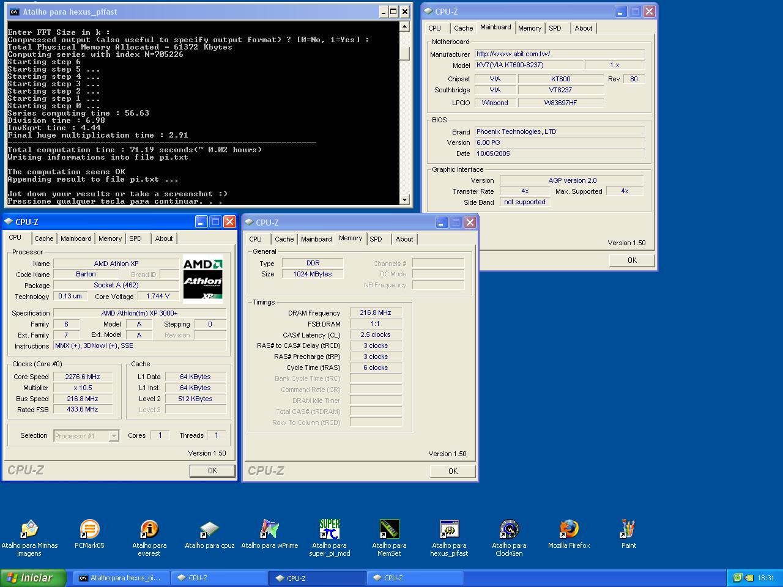Click the CPU-Z title icon in Mainboard window

pos(428,11)
